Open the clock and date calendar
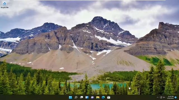 pyautogui.click(x=171, y=97)
